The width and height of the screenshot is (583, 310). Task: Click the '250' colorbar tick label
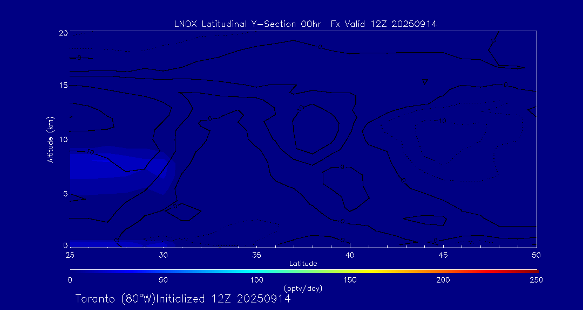click(536, 280)
